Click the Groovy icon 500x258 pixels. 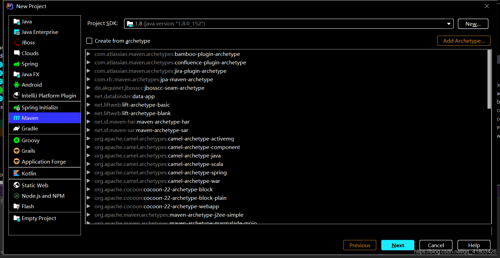17,140
